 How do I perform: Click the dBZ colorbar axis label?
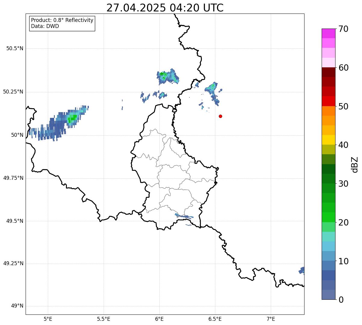coord(355,164)
